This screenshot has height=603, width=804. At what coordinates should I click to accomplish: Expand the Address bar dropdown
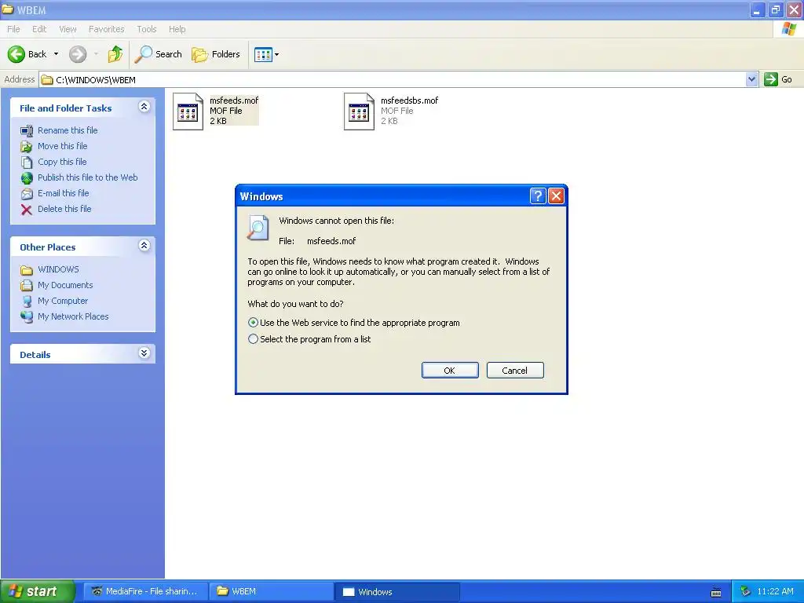(751, 79)
